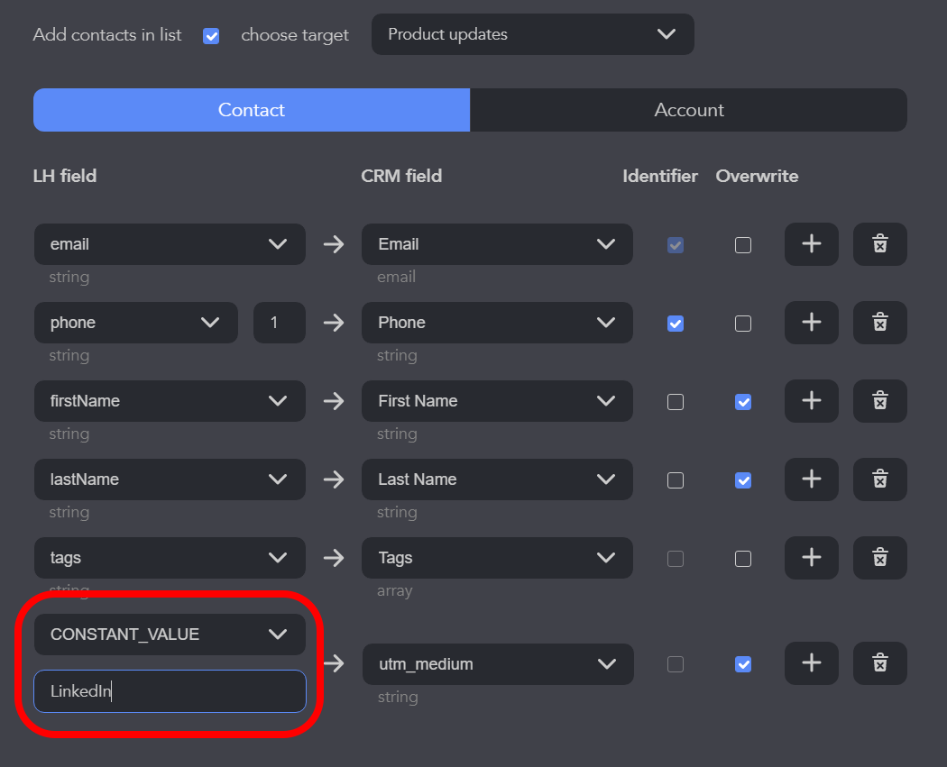The height and width of the screenshot is (767, 947).
Task: Open the utm_medium CRM field dropdown
Action: click(497, 664)
